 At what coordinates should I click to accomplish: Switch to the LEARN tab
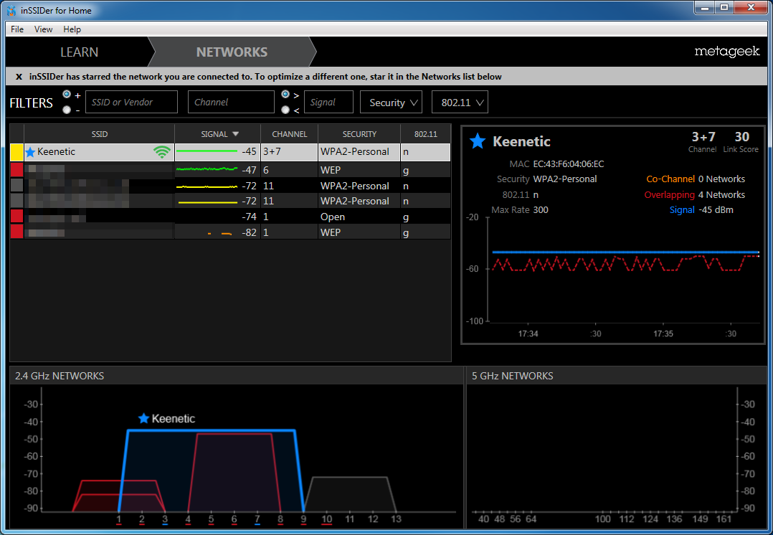pos(79,52)
